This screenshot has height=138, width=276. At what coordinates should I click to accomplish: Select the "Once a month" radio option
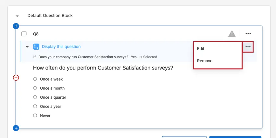tap(35, 88)
